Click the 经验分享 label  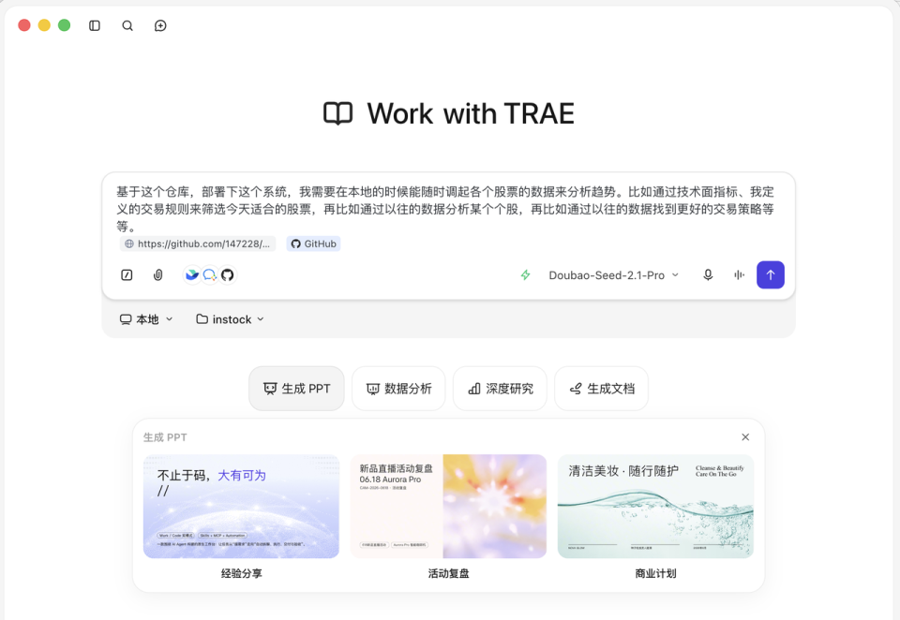pyautogui.click(x=242, y=573)
